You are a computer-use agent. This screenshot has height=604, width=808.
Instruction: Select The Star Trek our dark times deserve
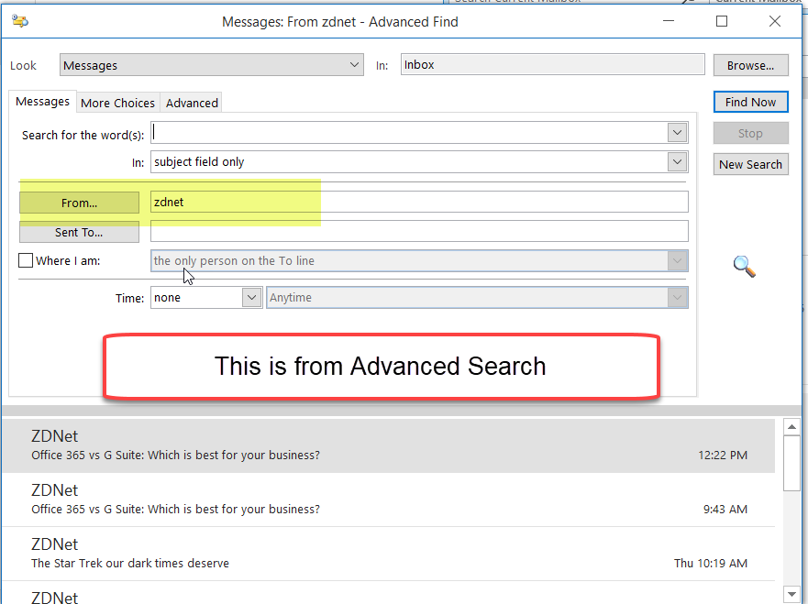[389, 555]
